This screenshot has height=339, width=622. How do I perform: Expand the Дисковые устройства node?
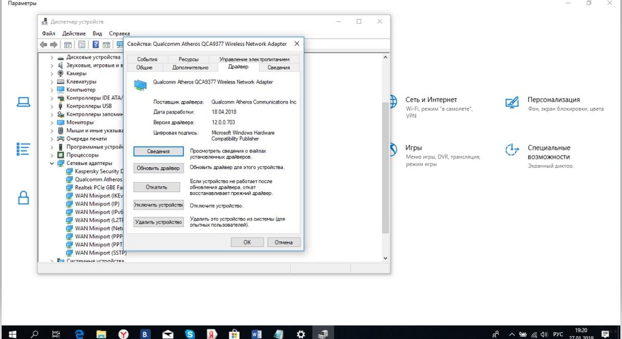pos(52,58)
